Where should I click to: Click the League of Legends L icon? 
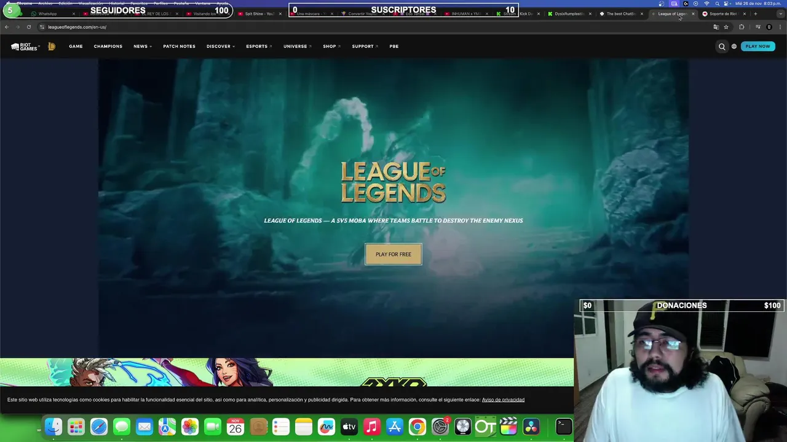pyautogui.click(x=52, y=46)
